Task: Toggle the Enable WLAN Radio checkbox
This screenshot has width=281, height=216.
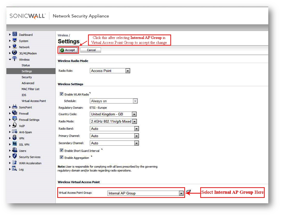Action: pos(62,94)
